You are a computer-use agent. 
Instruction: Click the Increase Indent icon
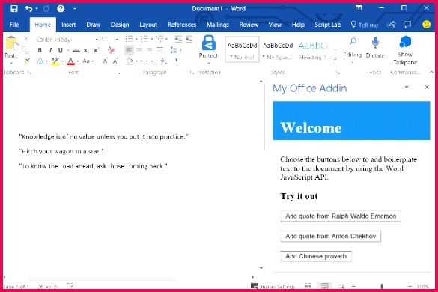coord(189,40)
